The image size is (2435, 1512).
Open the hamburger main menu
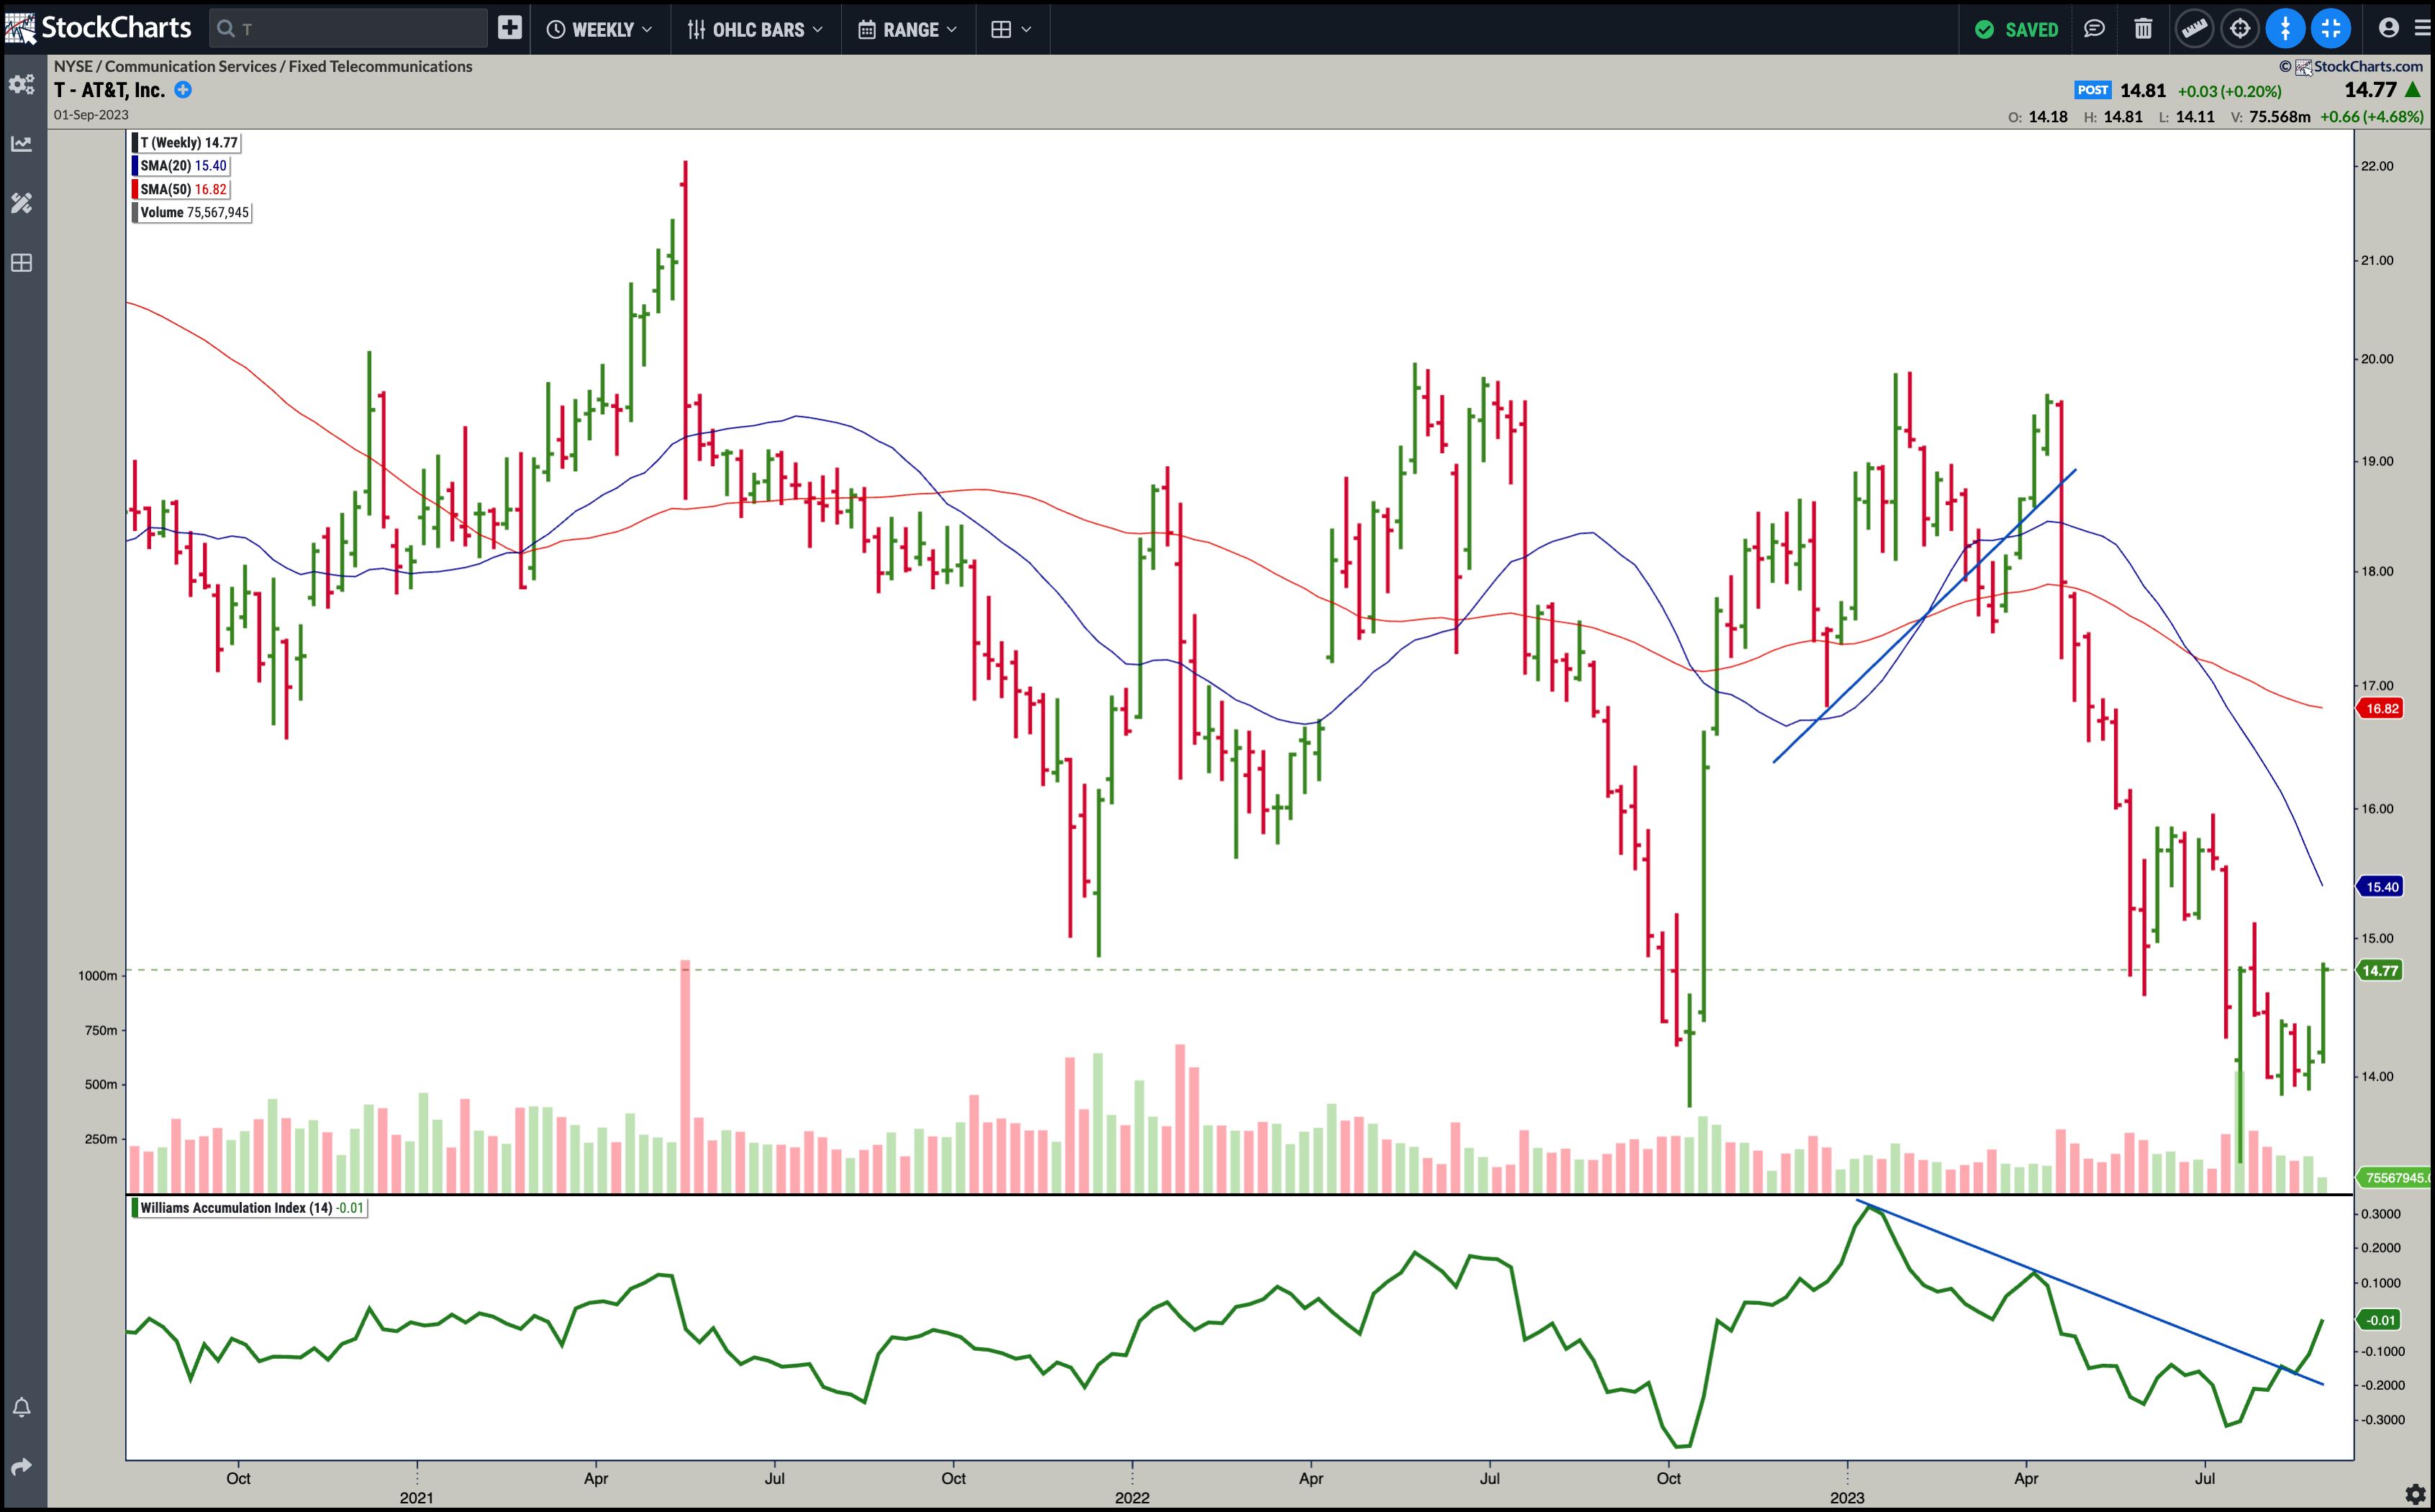click(x=2422, y=28)
